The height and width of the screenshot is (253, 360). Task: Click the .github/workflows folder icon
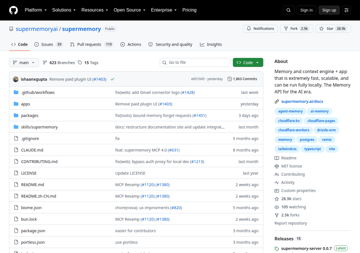click(16, 92)
